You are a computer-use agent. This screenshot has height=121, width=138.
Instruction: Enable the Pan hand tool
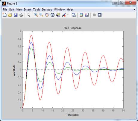(x=47, y=15)
